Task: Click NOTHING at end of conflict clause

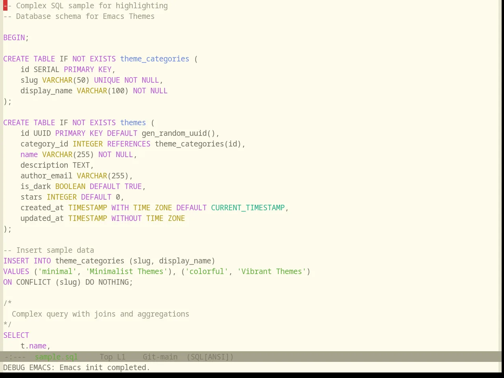Action: (x=113, y=282)
